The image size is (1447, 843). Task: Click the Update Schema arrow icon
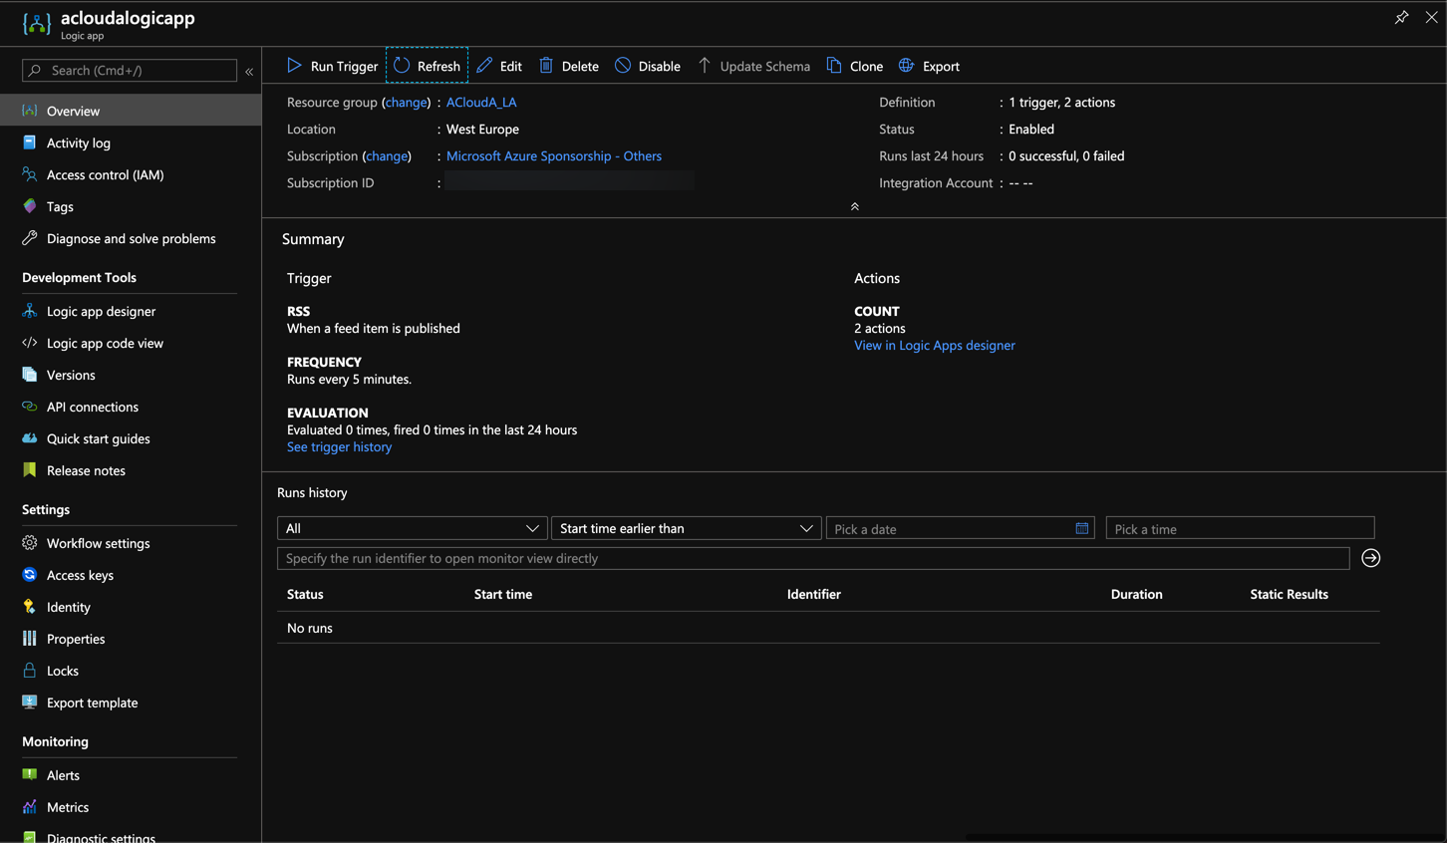[x=705, y=66]
